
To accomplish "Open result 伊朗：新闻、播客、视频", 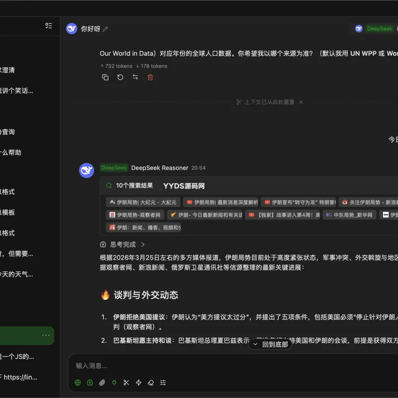I will pos(143,227).
